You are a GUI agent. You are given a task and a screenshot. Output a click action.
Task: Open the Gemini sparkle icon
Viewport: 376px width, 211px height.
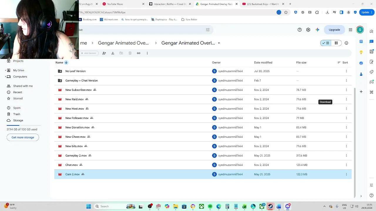(x=317, y=30)
